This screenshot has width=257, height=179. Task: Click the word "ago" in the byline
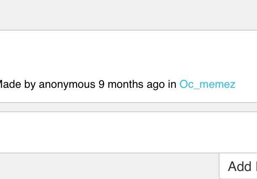pos(155,84)
